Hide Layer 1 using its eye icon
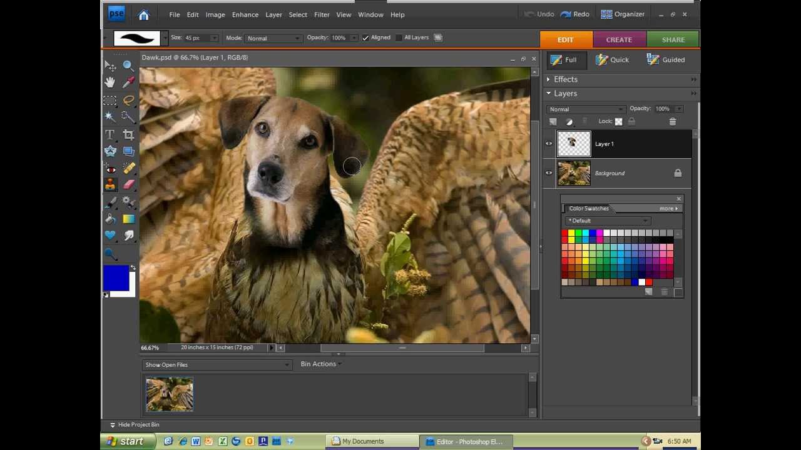801x450 pixels. pos(549,144)
